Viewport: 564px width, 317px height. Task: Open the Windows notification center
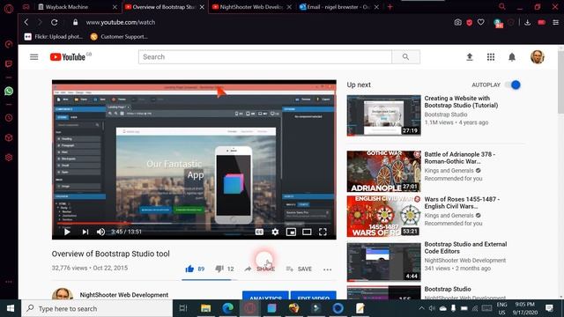coord(549,308)
